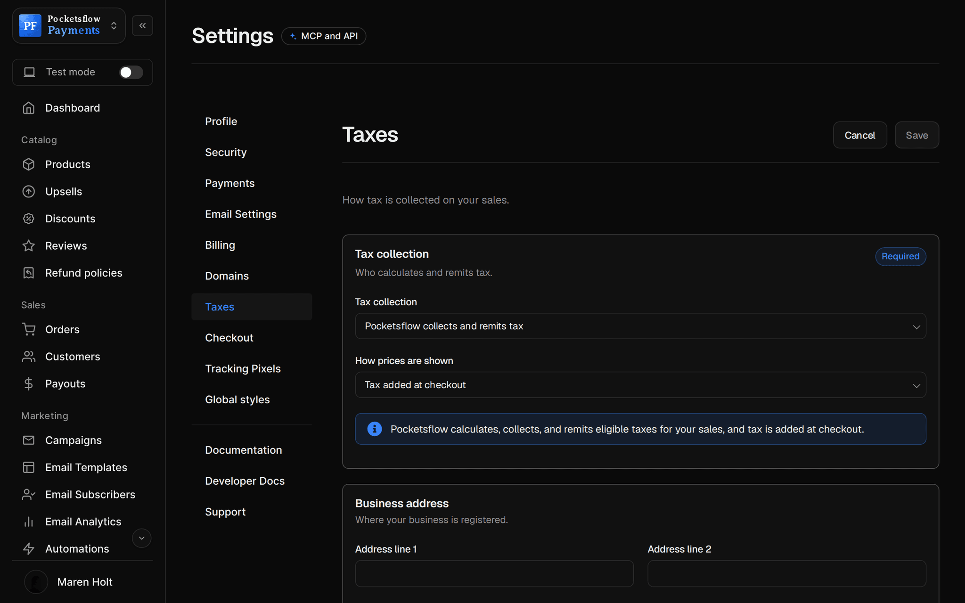Click the Products box icon
This screenshot has height=603, width=965.
click(29, 164)
